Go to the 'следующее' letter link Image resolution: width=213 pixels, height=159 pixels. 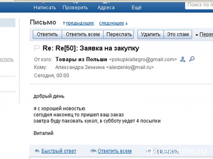[x=112, y=23]
